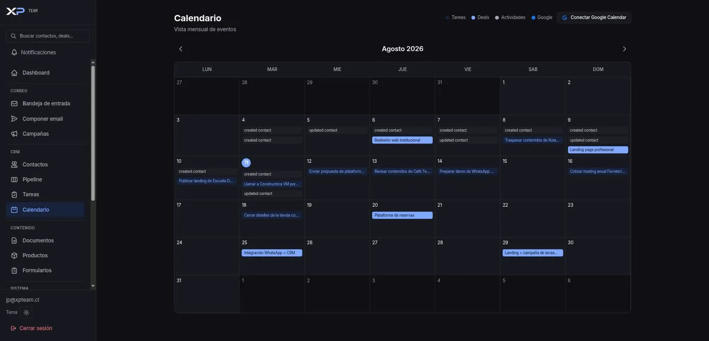This screenshot has width=709, height=341.
Task: Click the Deals legend color dot
Action: click(x=473, y=18)
